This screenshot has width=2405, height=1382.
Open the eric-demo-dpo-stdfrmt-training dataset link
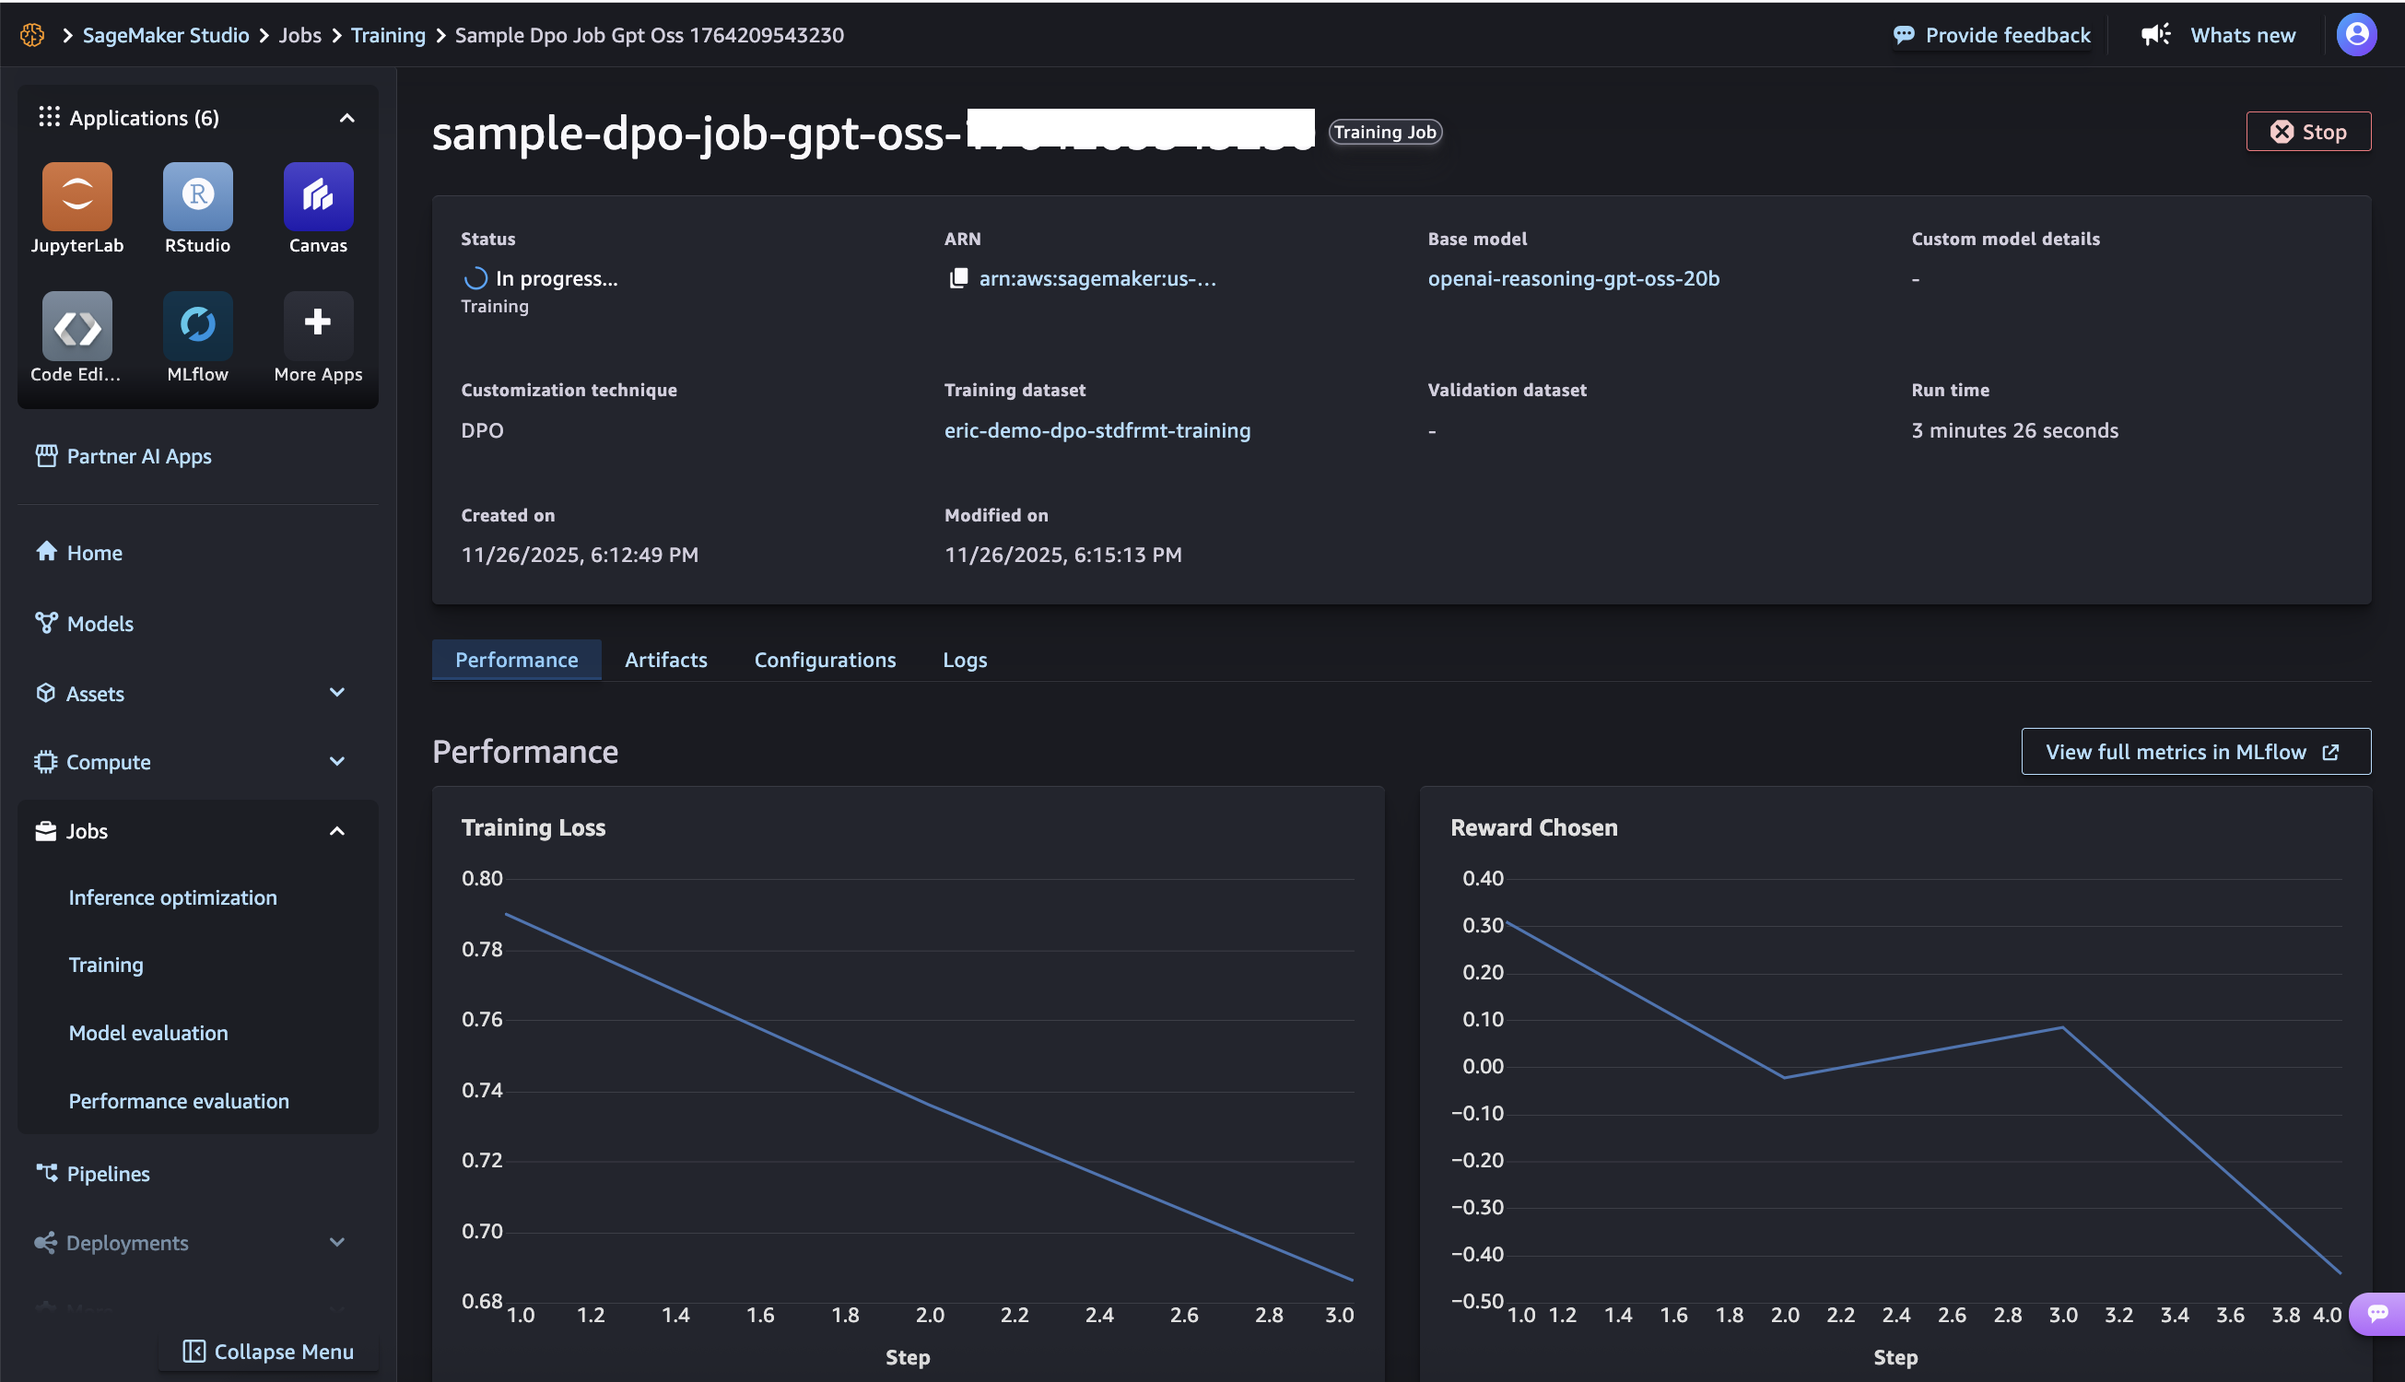tap(1097, 430)
